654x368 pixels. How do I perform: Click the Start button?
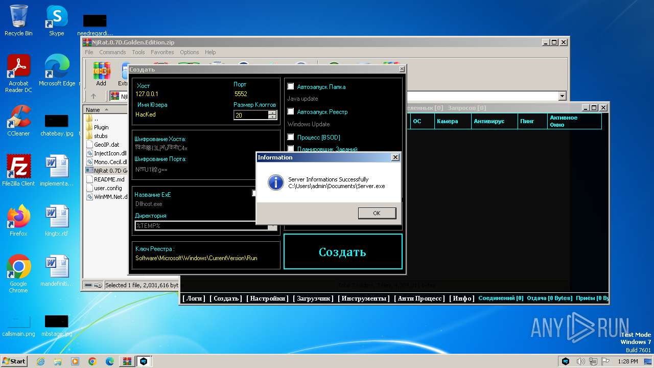pyautogui.click(x=14, y=361)
